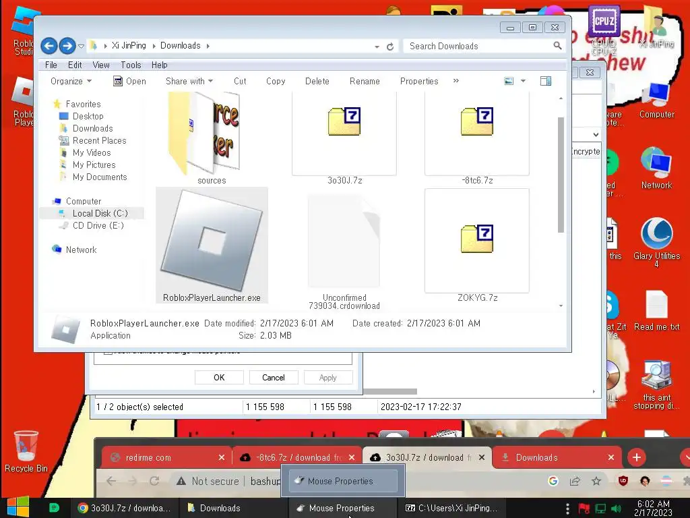Open dropdown in background 7-Zip window
Screen dimensions: 690x518
(x=596, y=134)
